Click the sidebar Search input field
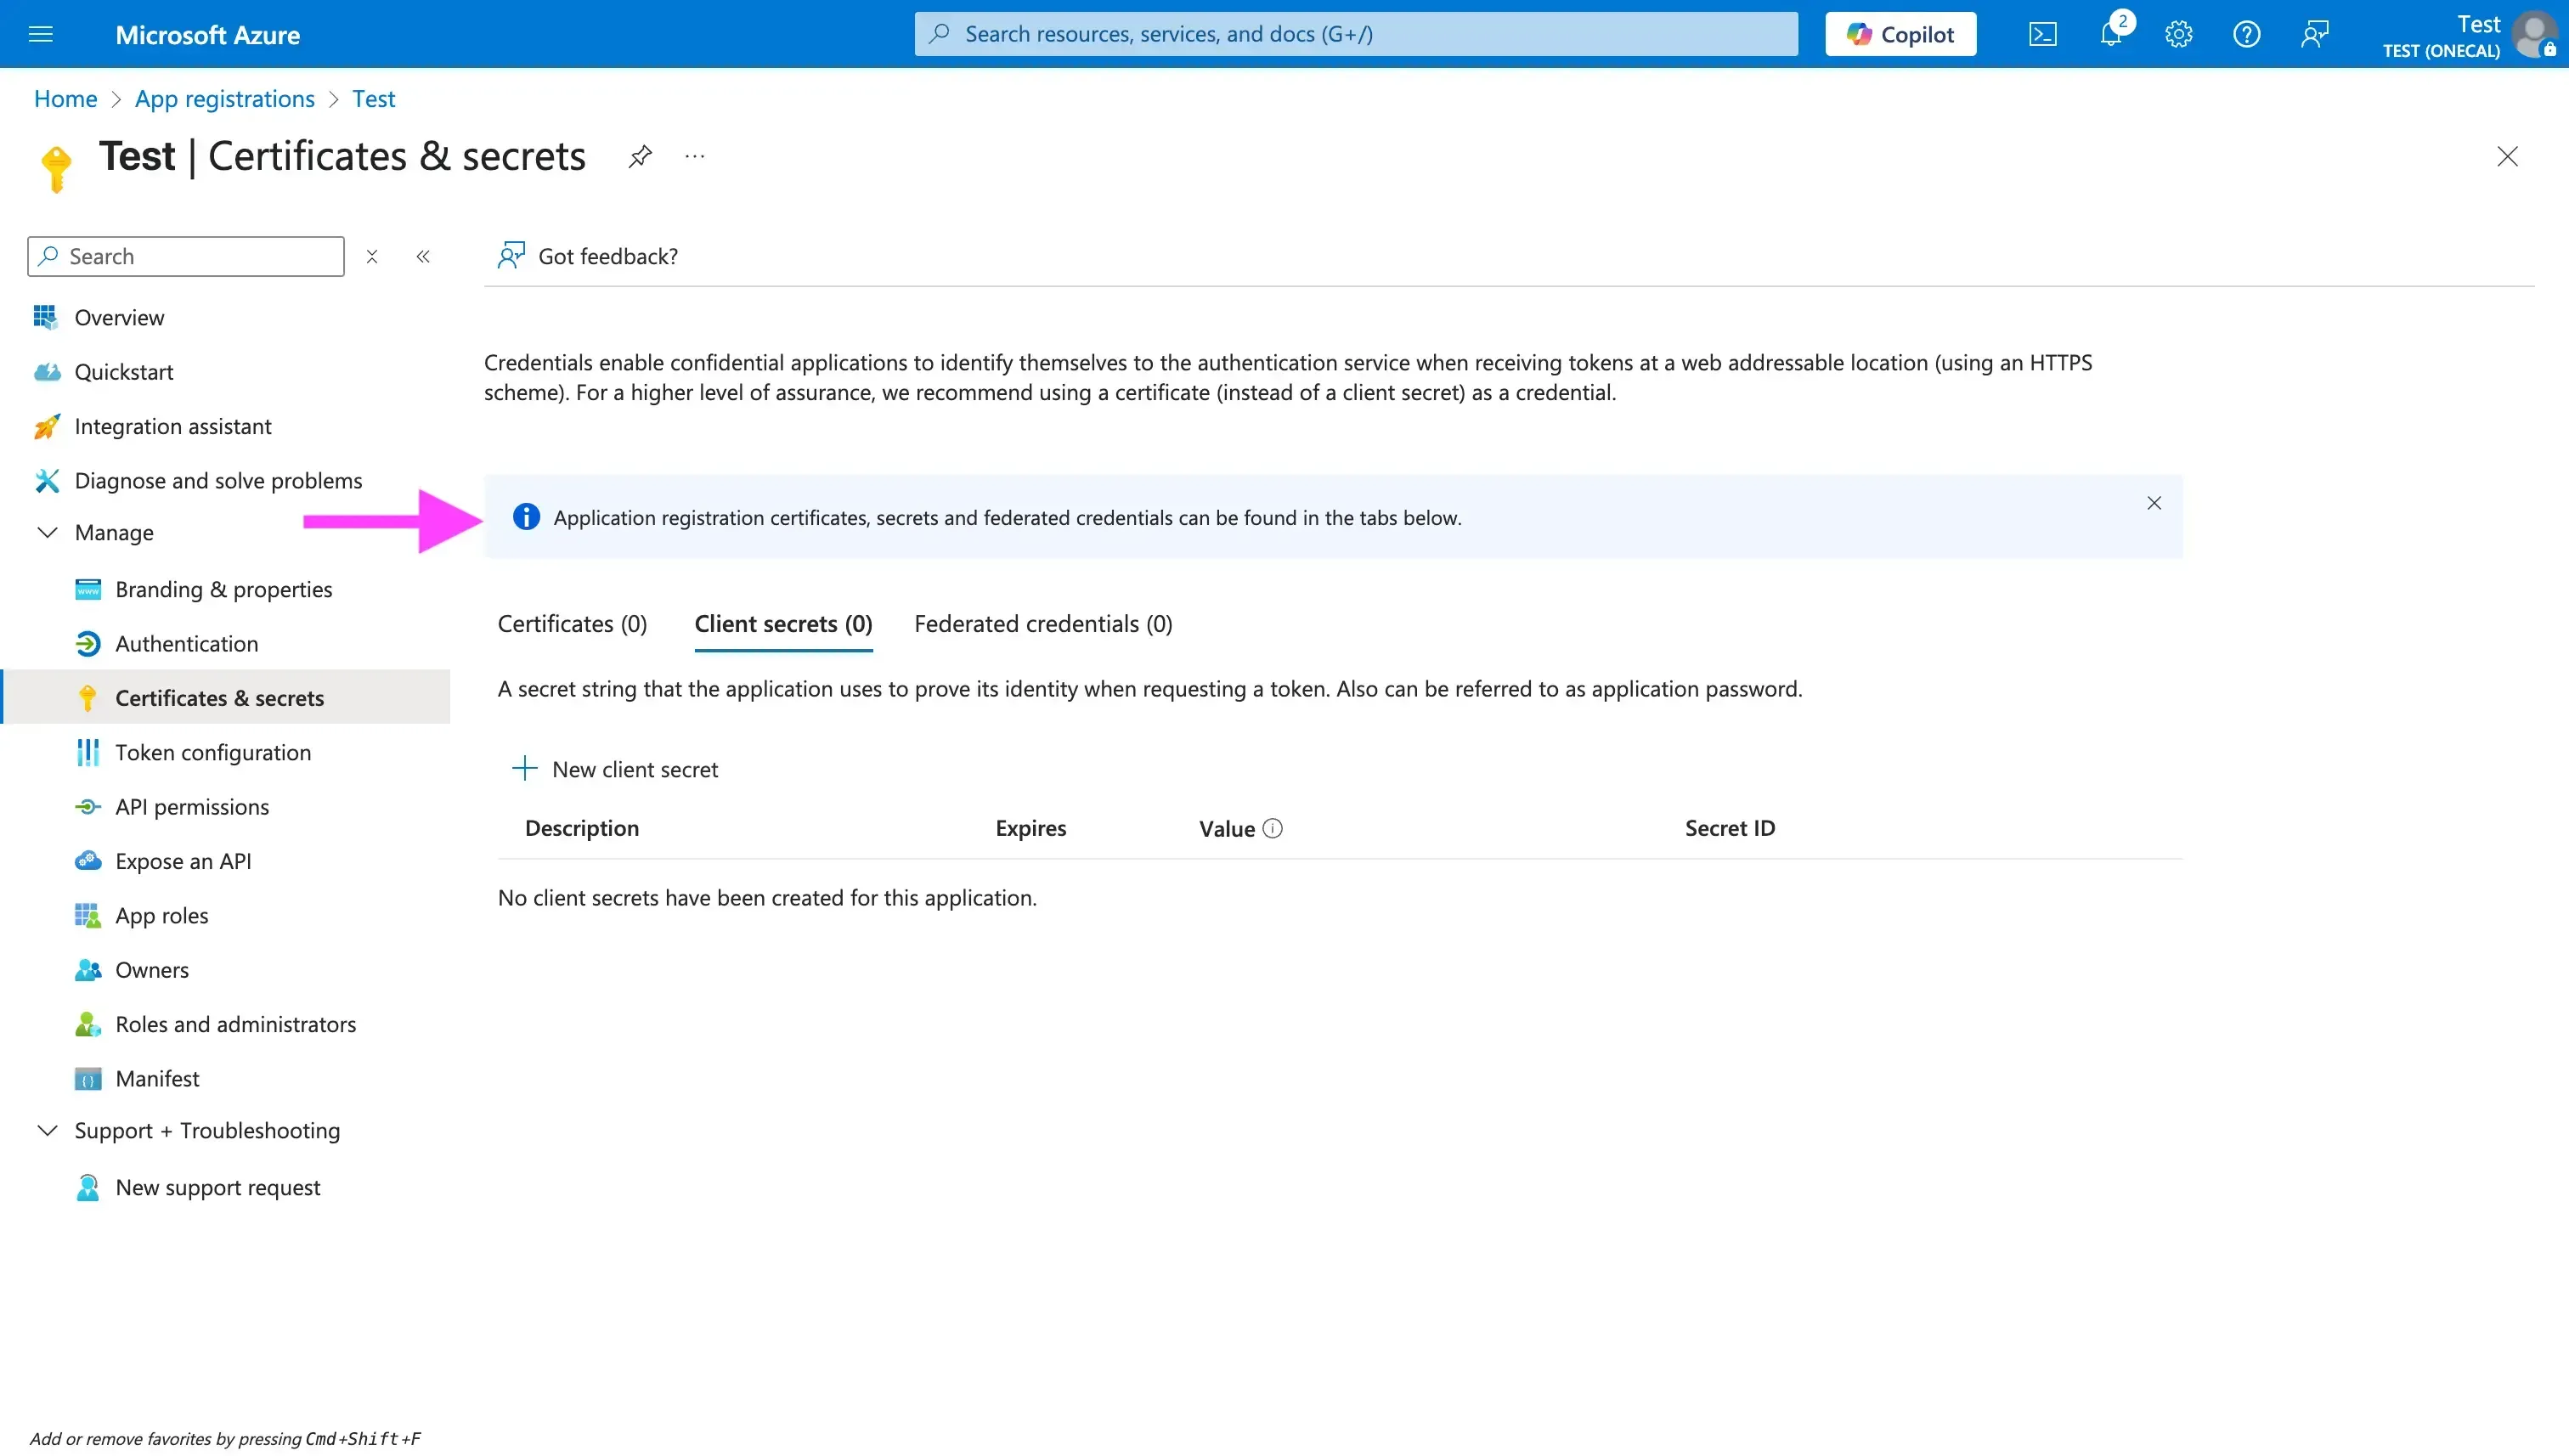Screen dimensions: 2569x1456 (x=185, y=256)
